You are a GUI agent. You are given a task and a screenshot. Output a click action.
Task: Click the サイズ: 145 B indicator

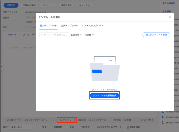tap(147, 120)
